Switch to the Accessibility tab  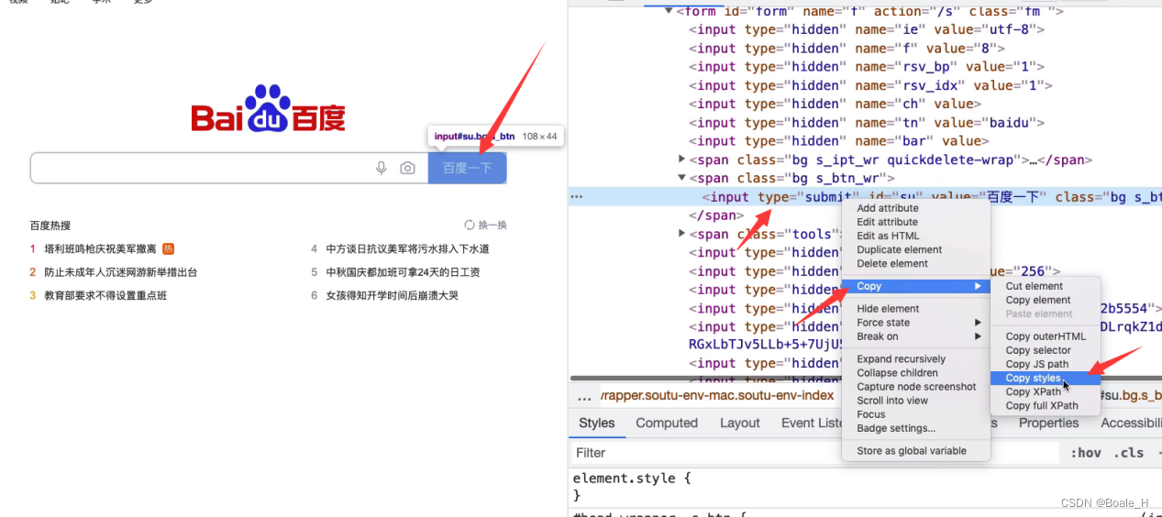coord(1130,423)
